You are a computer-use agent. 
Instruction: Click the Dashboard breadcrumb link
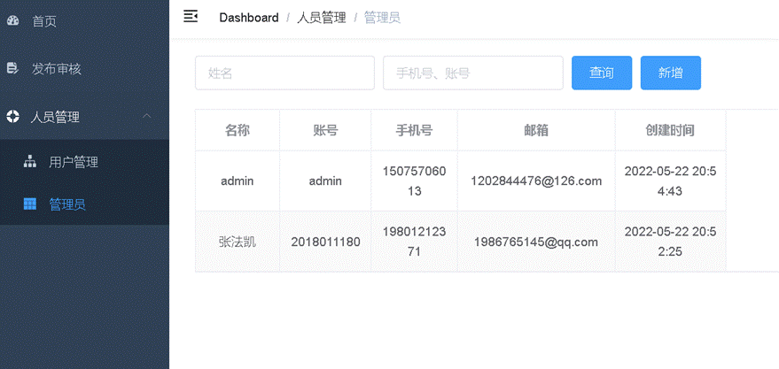coord(249,18)
